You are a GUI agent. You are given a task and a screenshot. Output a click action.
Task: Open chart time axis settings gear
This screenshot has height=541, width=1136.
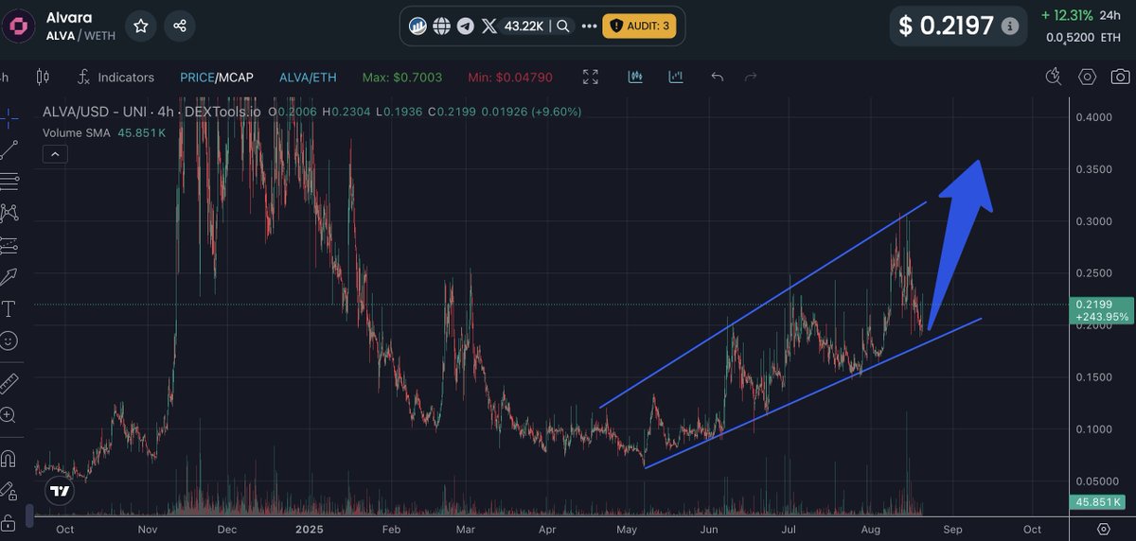(1104, 529)
